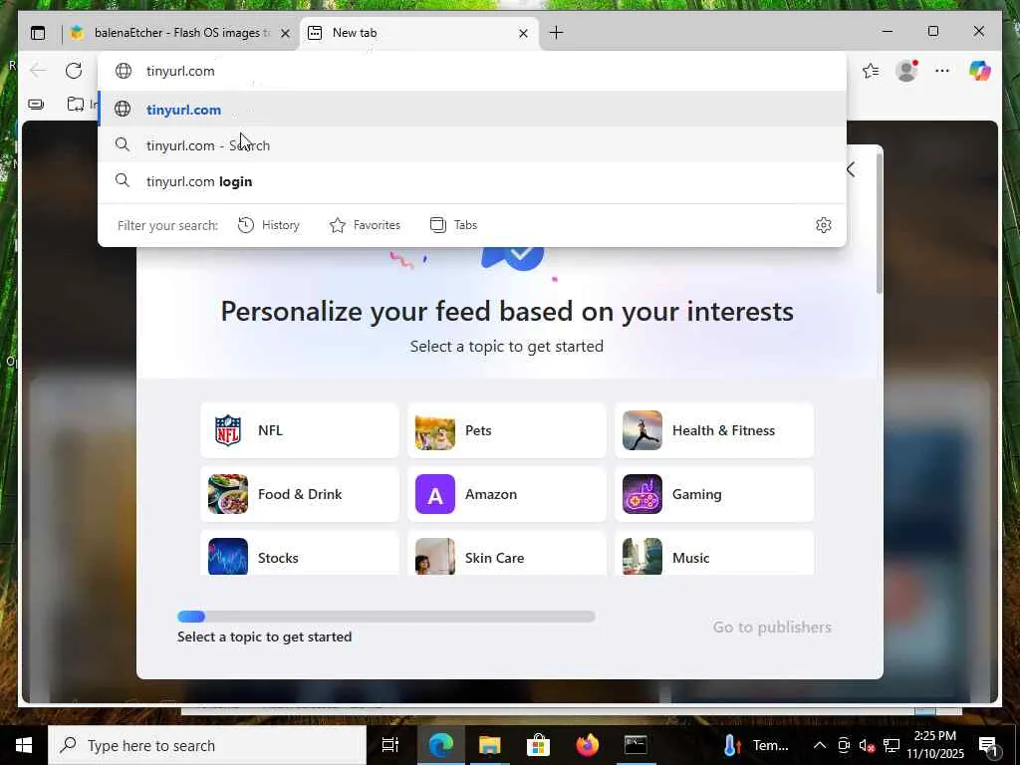Click the muted volume tray icon
The image size is (1020, 765).
click(x=867, y=745)
